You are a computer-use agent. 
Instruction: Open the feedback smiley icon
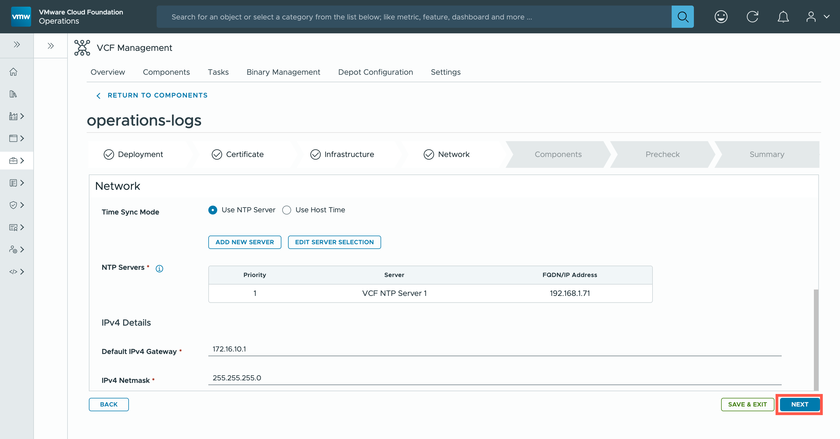point(721,17)
